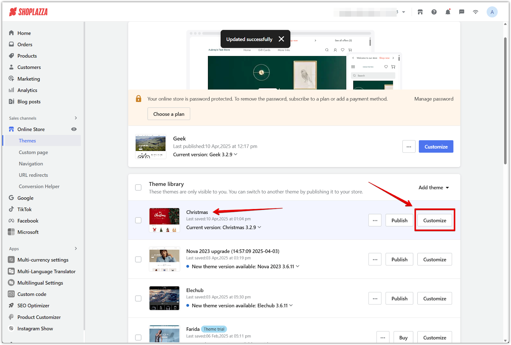
Task: Expand the Geek 3.2.9 version dropdown
Action: (x=236, y=154)
